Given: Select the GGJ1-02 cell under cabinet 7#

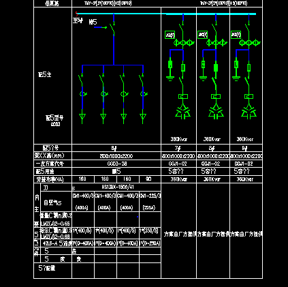Looking at the screenshot, I should pos(178,164).
